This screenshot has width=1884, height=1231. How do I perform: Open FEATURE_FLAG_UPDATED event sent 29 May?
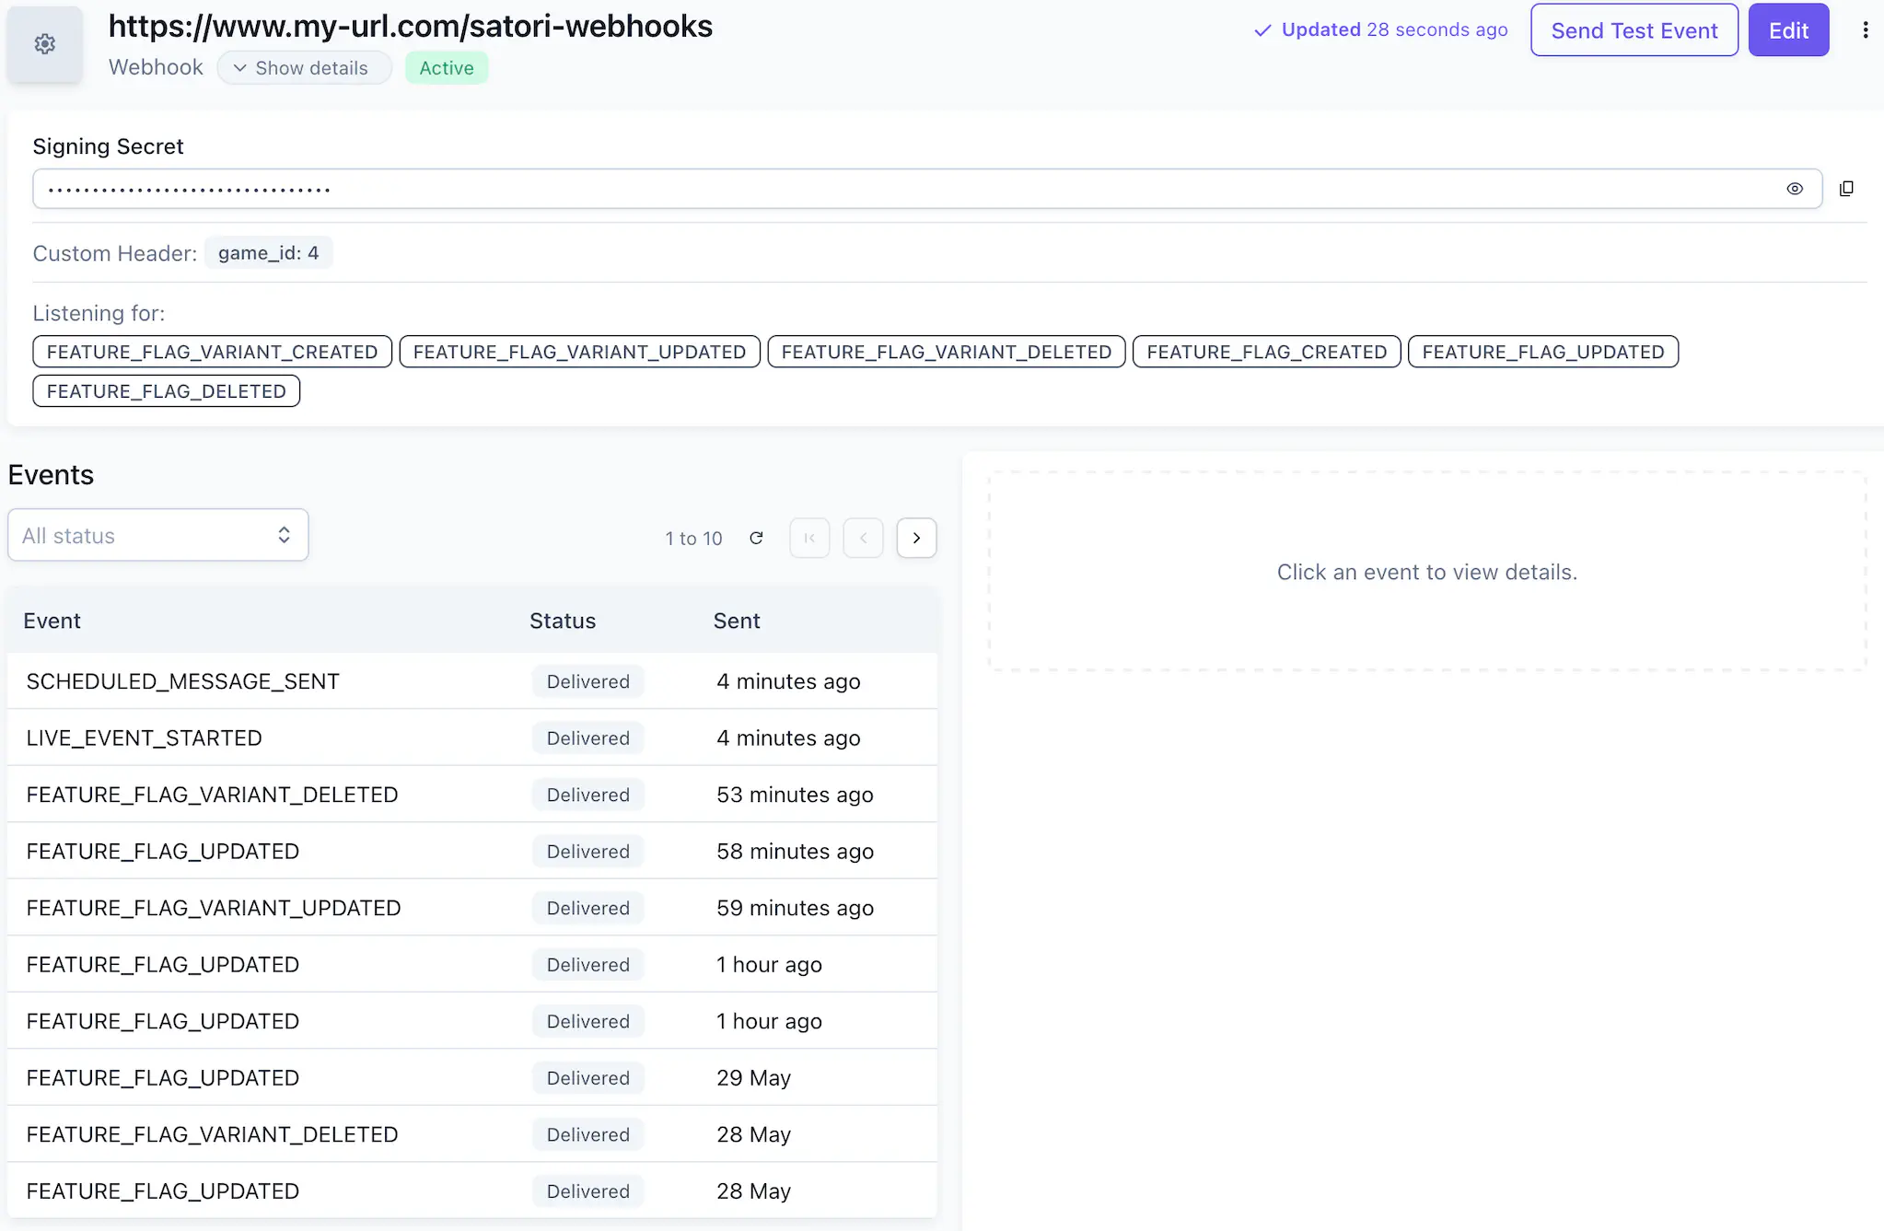point(472,1077)
